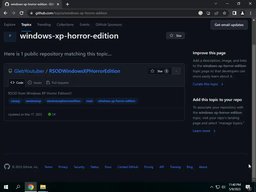Show hidden system tray icons
256x192 pixels.
tap(211, 187)
